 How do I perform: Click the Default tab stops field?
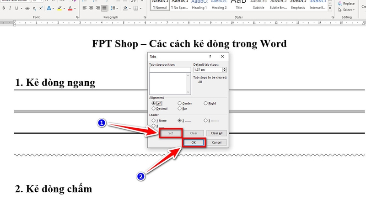[x=208, y=69]
